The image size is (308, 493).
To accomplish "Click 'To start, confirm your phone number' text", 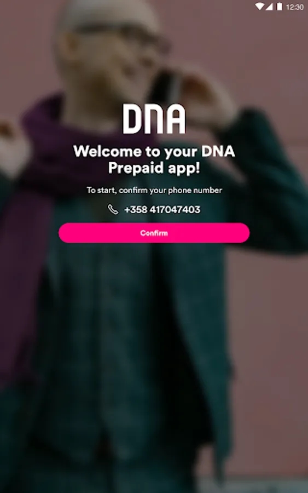I will (154, 190).
